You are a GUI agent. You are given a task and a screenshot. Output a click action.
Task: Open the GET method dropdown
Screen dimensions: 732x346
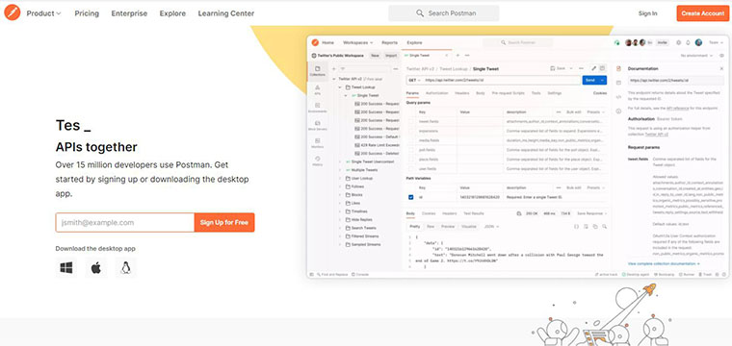tap(414, 80)
